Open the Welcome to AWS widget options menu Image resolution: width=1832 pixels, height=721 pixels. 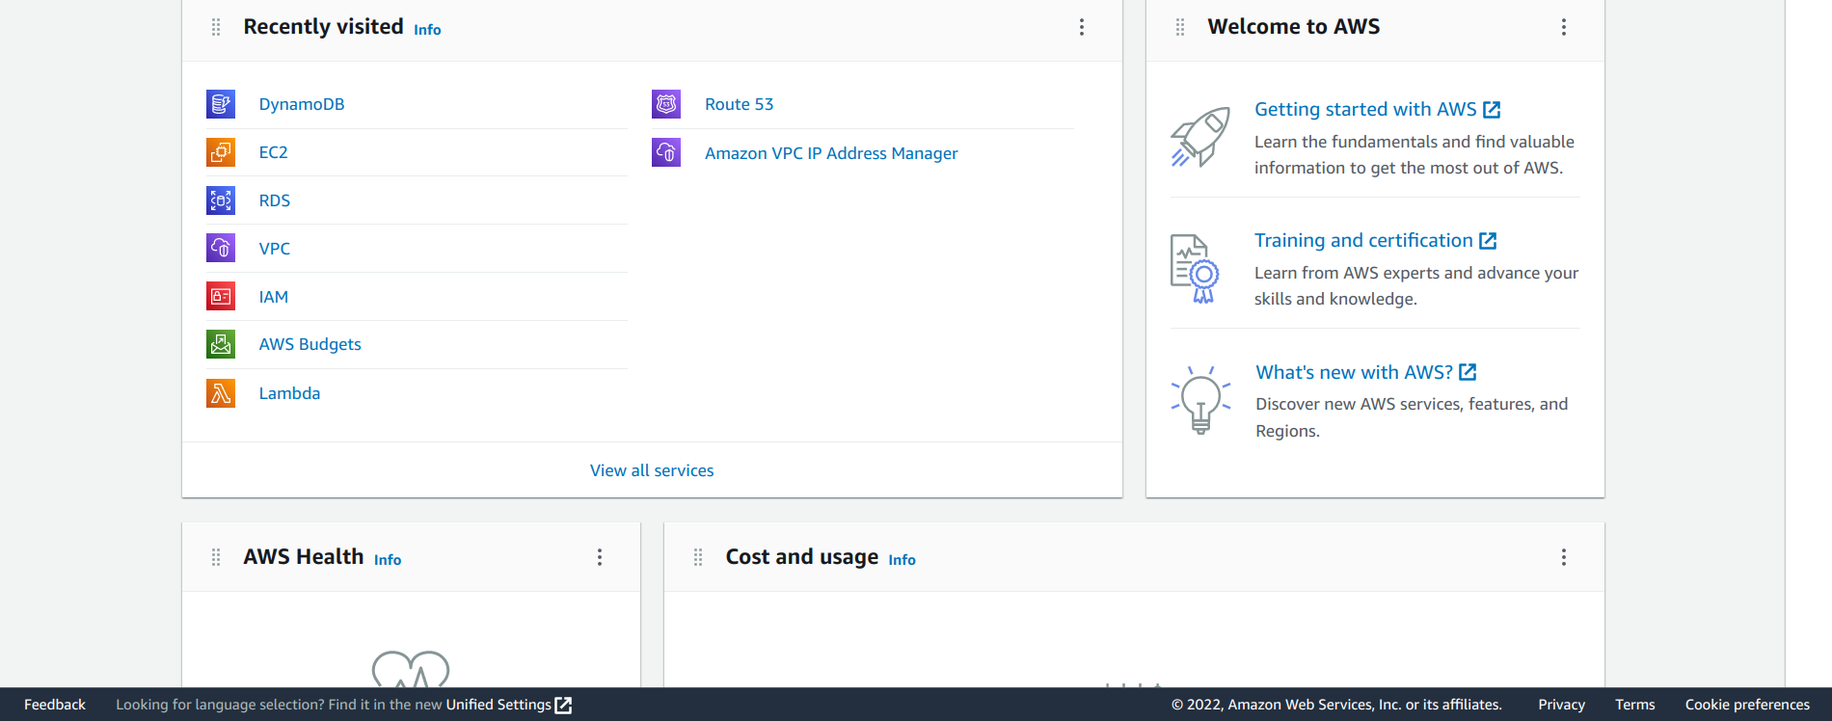click(x=1564, y=27)
